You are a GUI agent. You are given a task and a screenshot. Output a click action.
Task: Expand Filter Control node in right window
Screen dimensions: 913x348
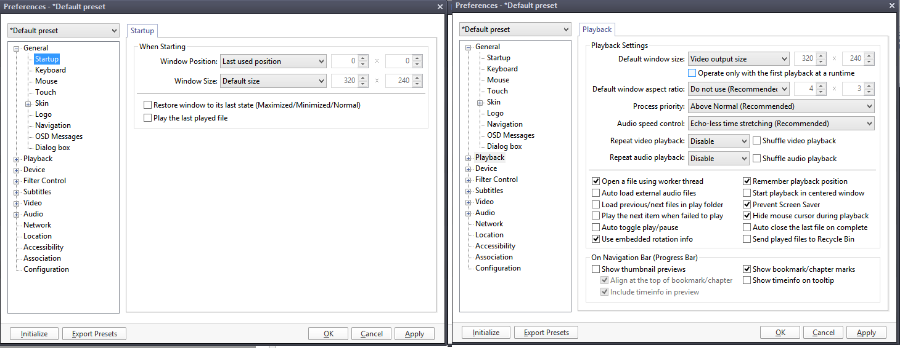coord(469,180)
